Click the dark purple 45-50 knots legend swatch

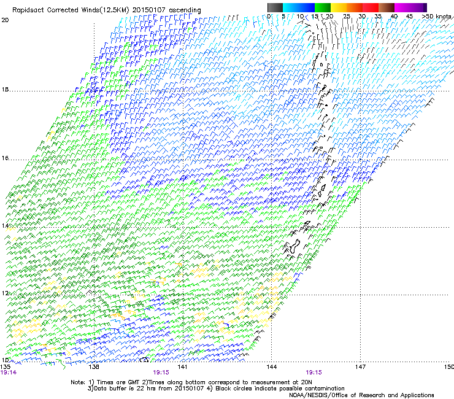pos(418,7)
